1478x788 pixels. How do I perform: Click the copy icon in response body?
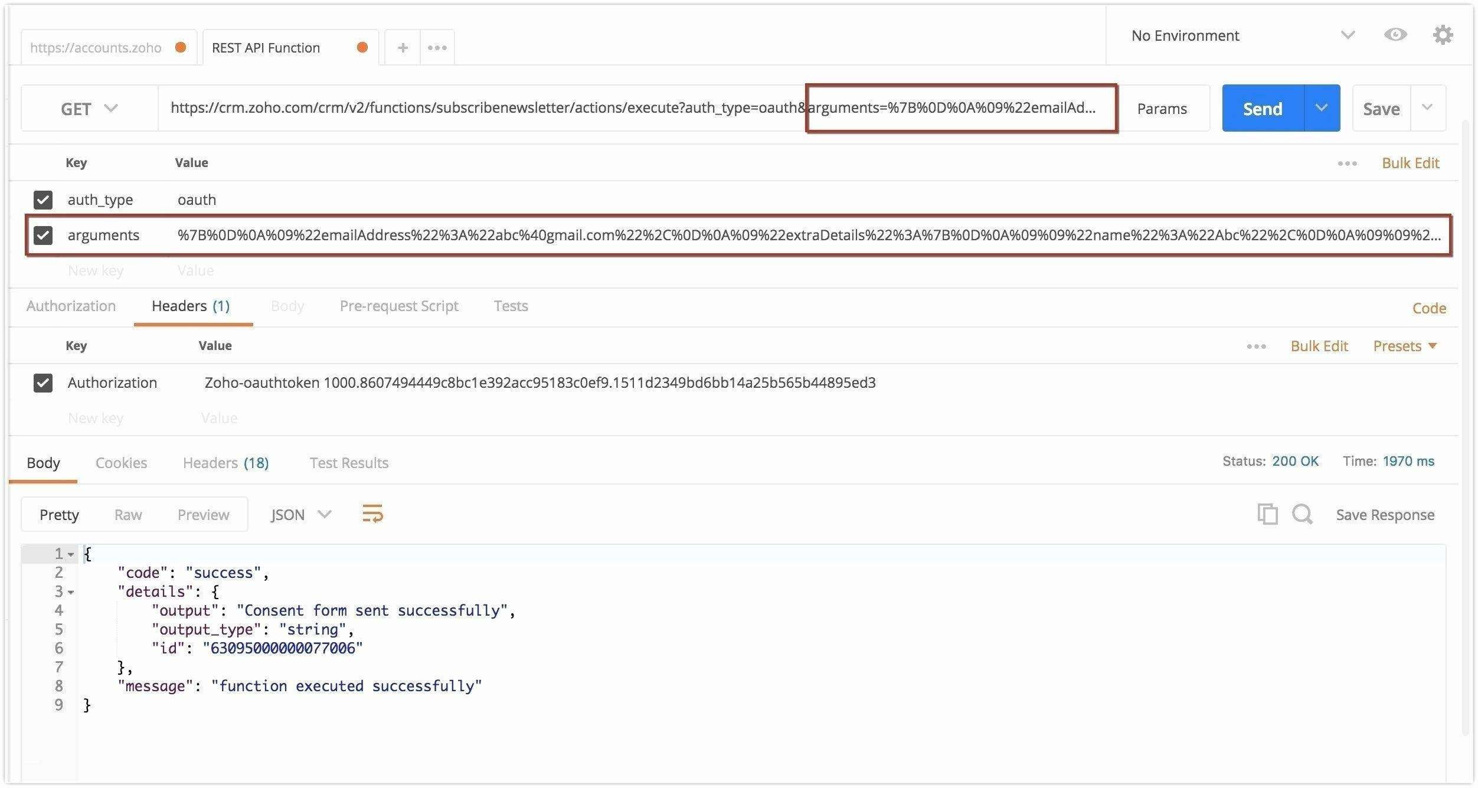pos(1266,514)
